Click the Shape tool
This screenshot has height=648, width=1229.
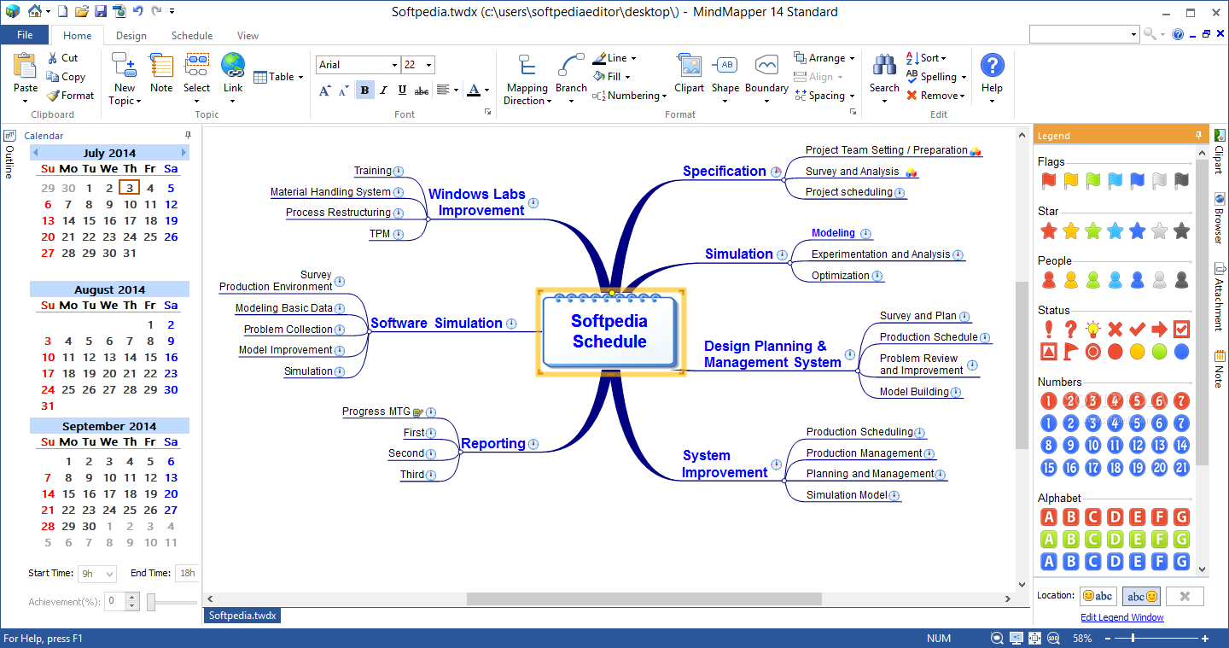click(x=725, y=79)
